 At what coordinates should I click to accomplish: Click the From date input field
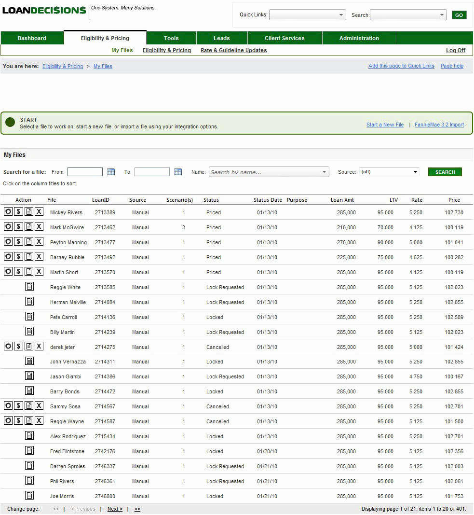click(85, 172)
